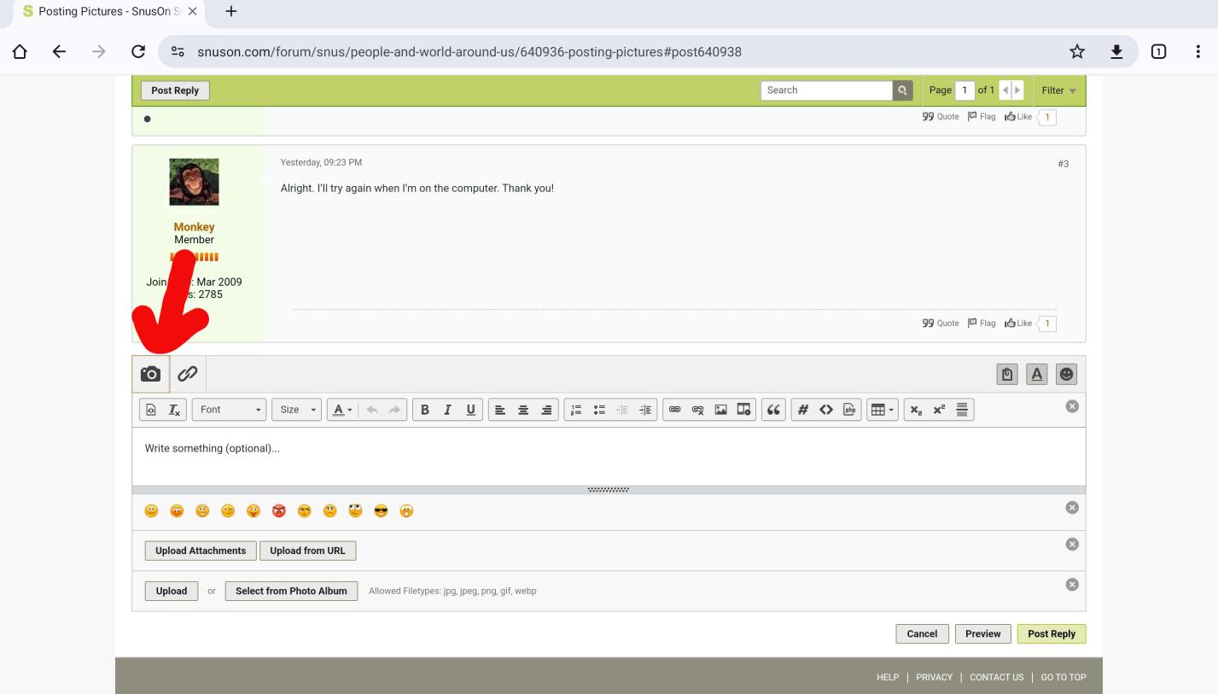The width and height of the screenshot is (1218, 694).
Task: Click into the message text area
Action: point(608,457)
